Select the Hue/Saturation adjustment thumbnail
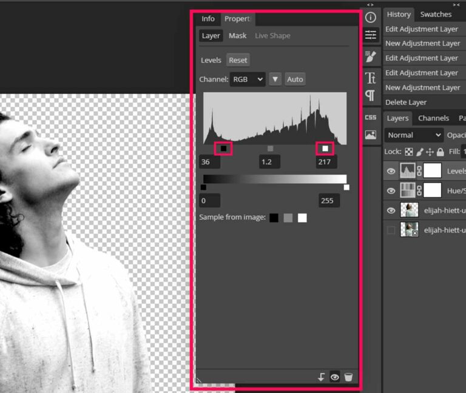Image resolution: width=466 pixels, height=393 pixels. coord(408,190)
